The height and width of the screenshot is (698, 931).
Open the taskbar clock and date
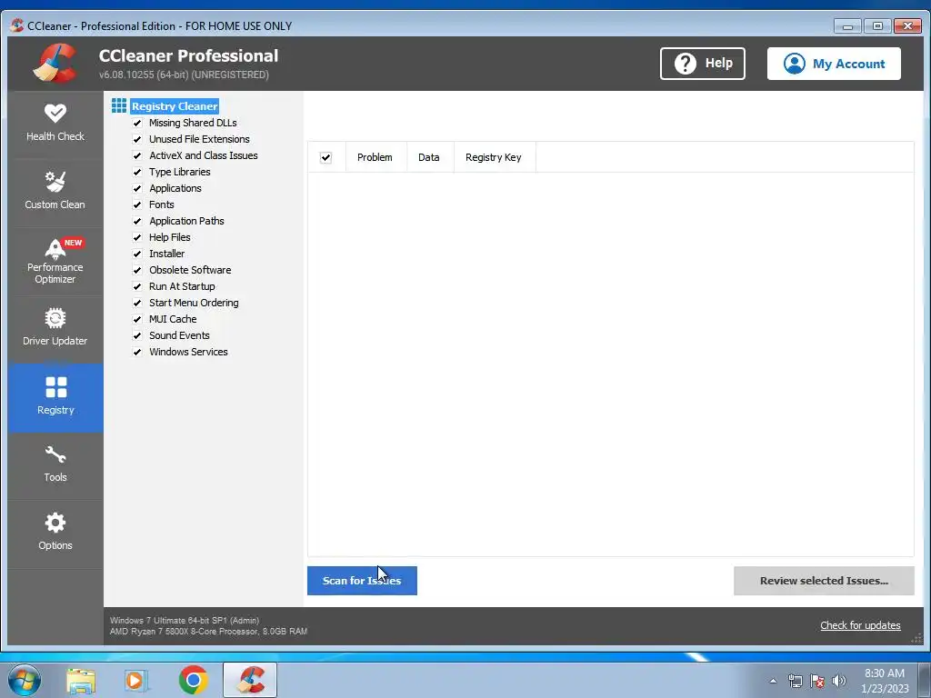tap(885, 681)
